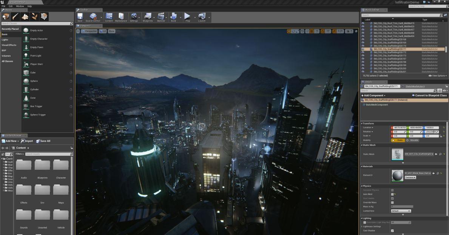Select the Visual Effects category tab

9,45
